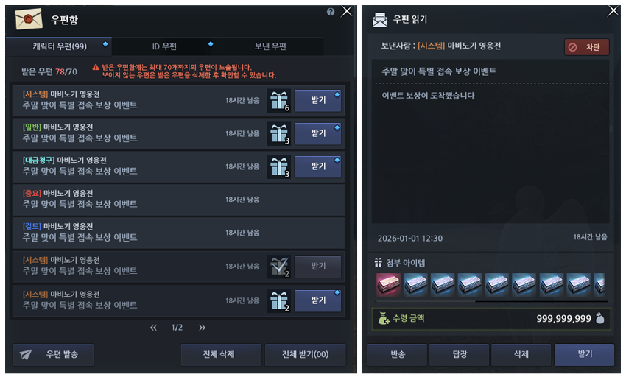Go to the next mail page arrow
626x377 pixels.
pyautogui.click(x=202, y=328)
